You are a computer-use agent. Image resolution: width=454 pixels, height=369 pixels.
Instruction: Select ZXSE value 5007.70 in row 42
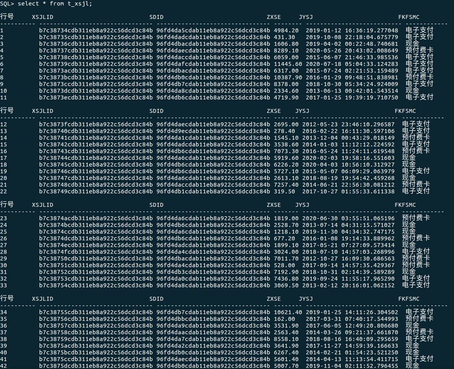tap(286, 366)
